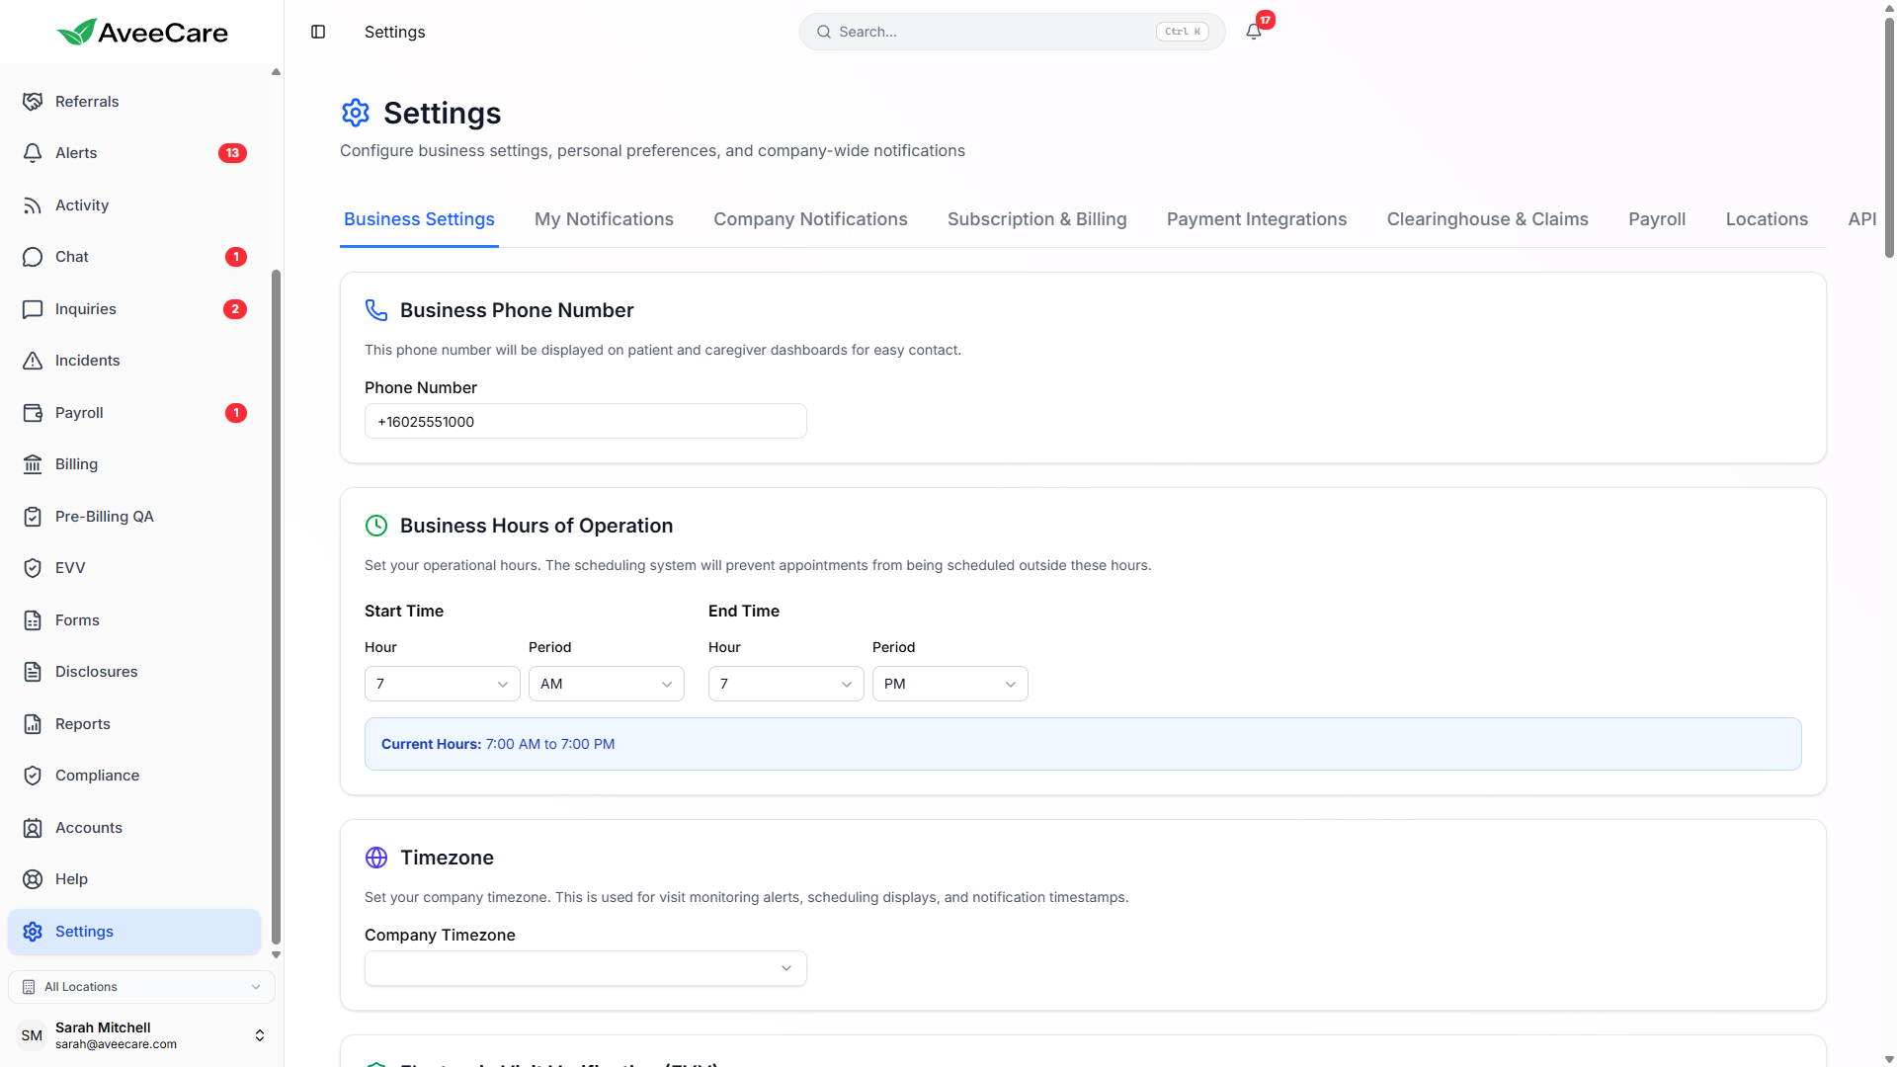
Task: Open the Alerts panel from the sidebar
Action: [x=74, y=153]
